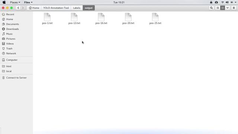Viewport: 238px width, 134px height.
Task: Open the Places menu
Action: (x=15, y=3)
